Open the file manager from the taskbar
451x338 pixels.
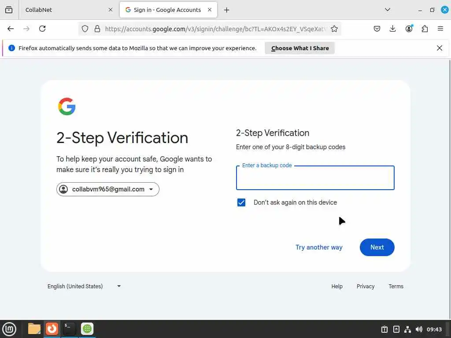(x=34, y=329)
